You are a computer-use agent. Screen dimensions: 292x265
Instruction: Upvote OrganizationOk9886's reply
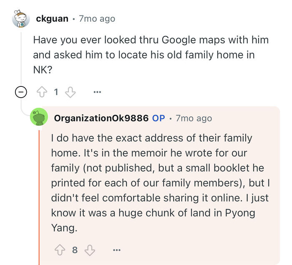tap(60, 250)
